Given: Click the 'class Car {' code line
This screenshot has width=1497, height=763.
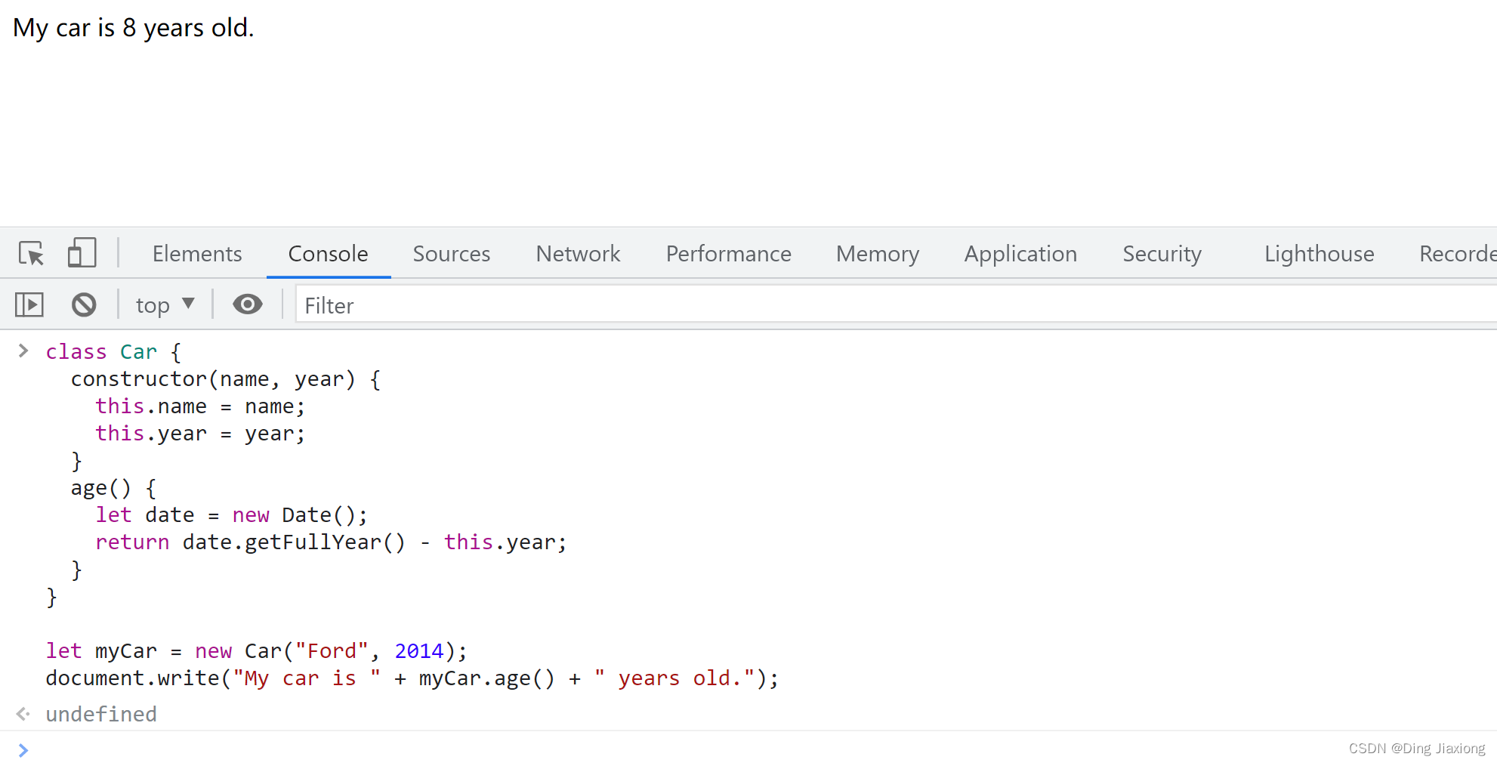Looking at the screenshot, I should tap(113, 352).
